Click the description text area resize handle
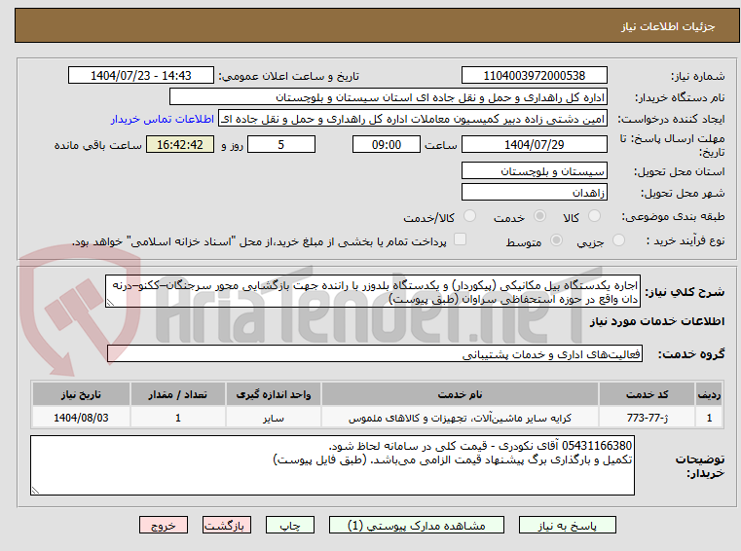 (111, 303)
